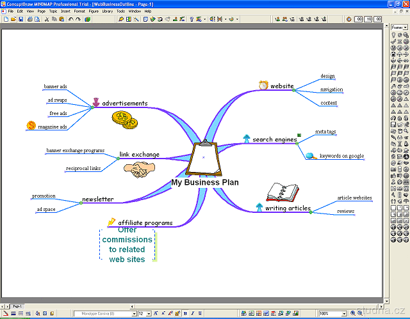This screenshot has width=410, height=319.
Task: Click the gold coins picture
Action: click(x=124, y=119)
